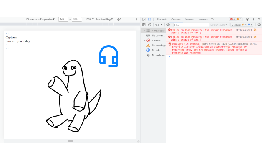The width and height of the screenshot is (262, 158).
Task: Open the 100% zoom dropdown
Action: 89,19
